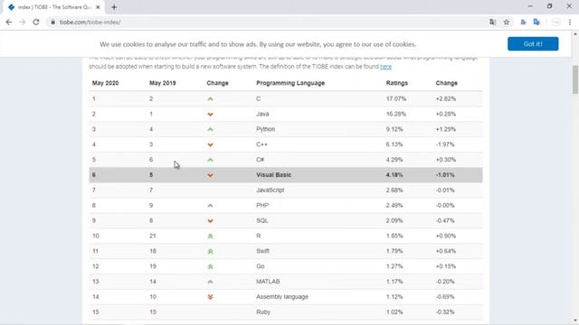Bookmark this page with the star icon
Viewport: 579px width, 325px height.
click(x=507, y=22)
